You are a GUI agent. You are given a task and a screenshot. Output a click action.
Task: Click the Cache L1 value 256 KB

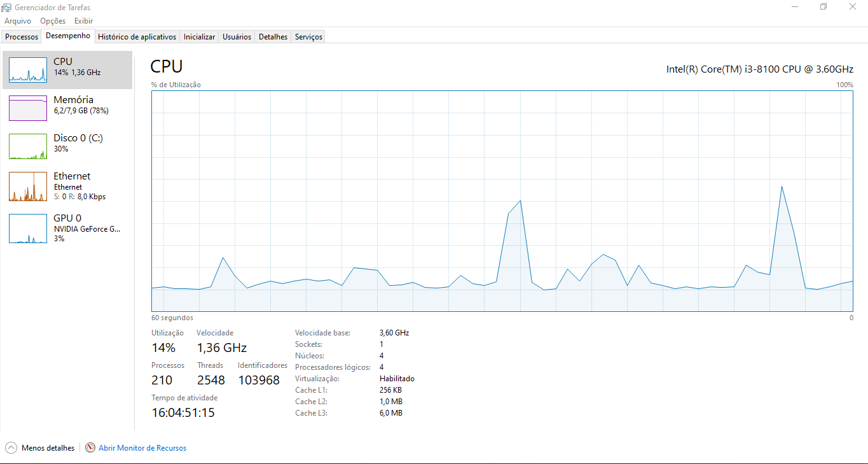390,390
